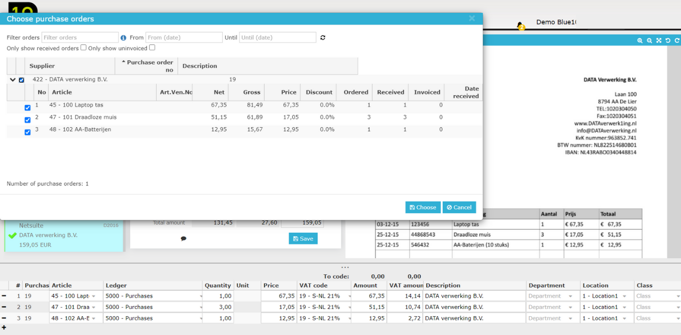Click Net amount 67,35 for Laptop tas

[219, 105]
